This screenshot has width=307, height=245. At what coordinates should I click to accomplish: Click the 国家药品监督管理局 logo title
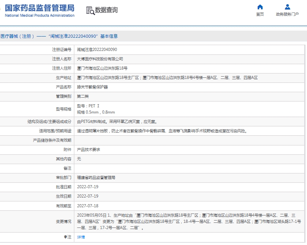tap(39, 8)
